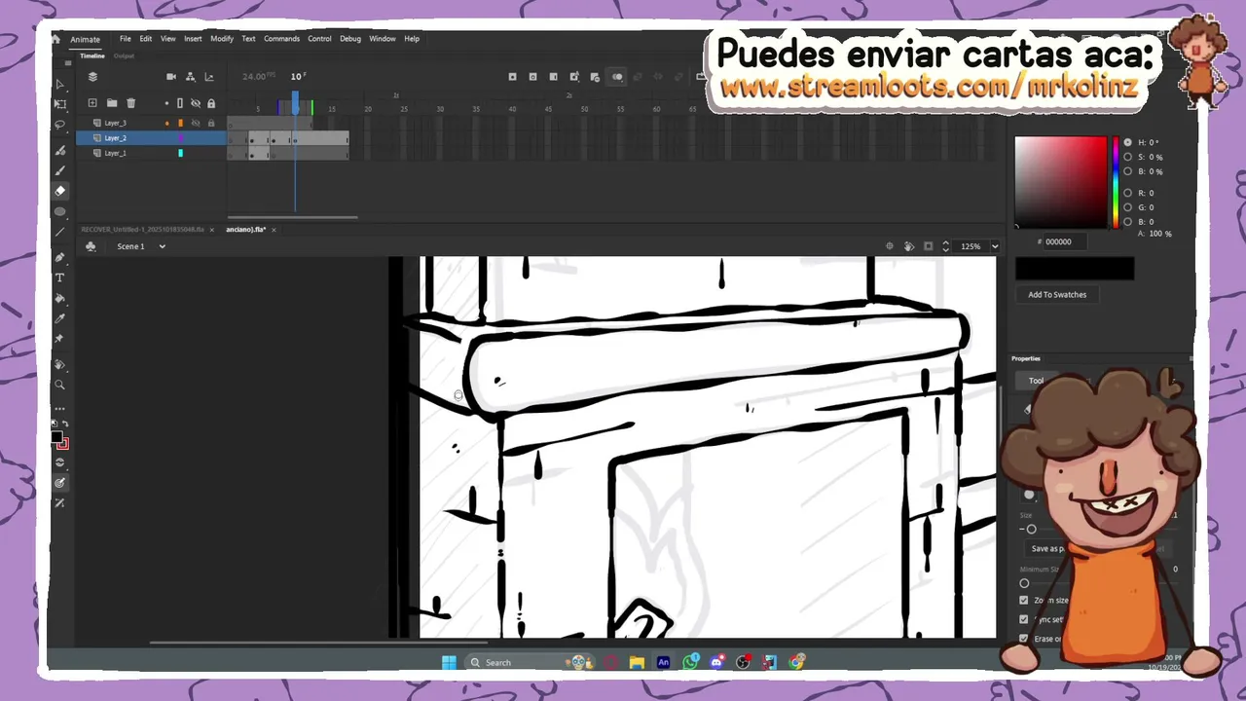
Task: Open the Commands menu
Action: click(281, 39)
